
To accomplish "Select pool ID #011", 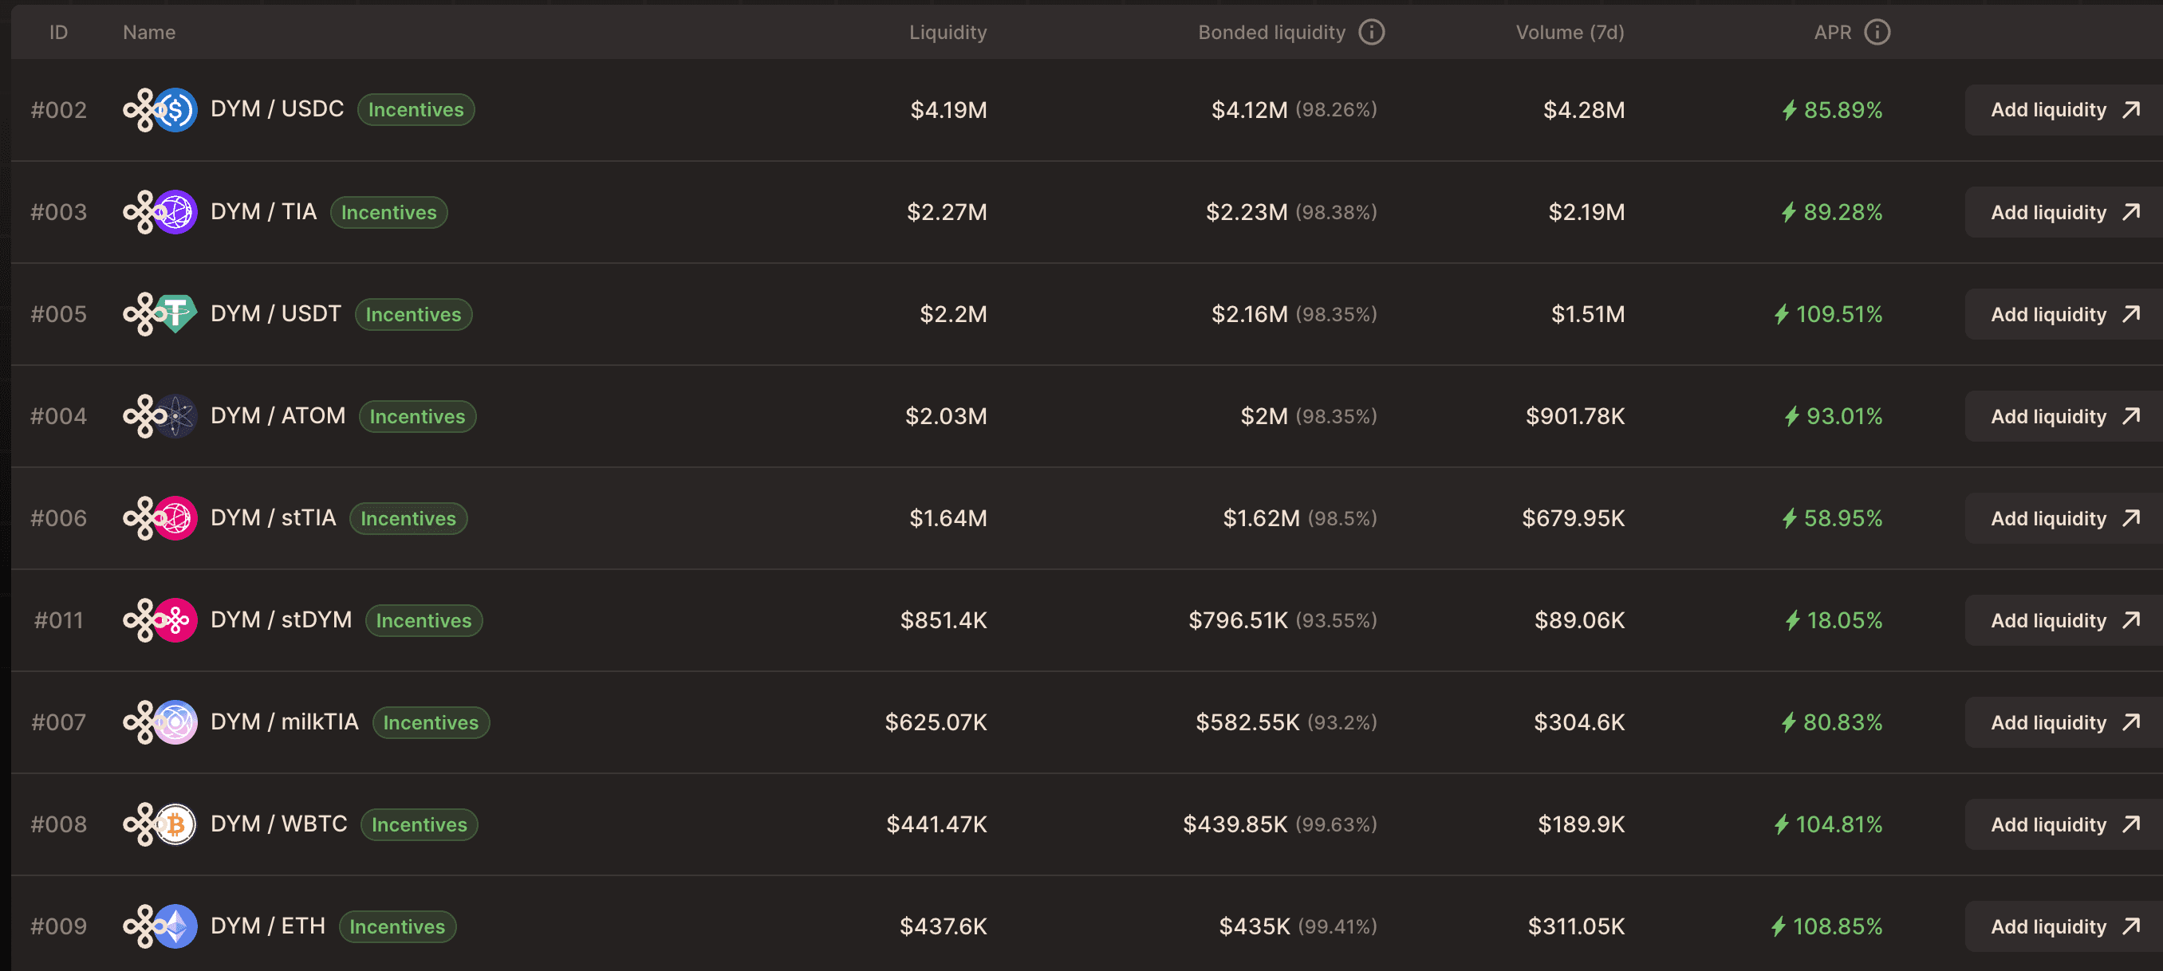I will tap(59, 620).
